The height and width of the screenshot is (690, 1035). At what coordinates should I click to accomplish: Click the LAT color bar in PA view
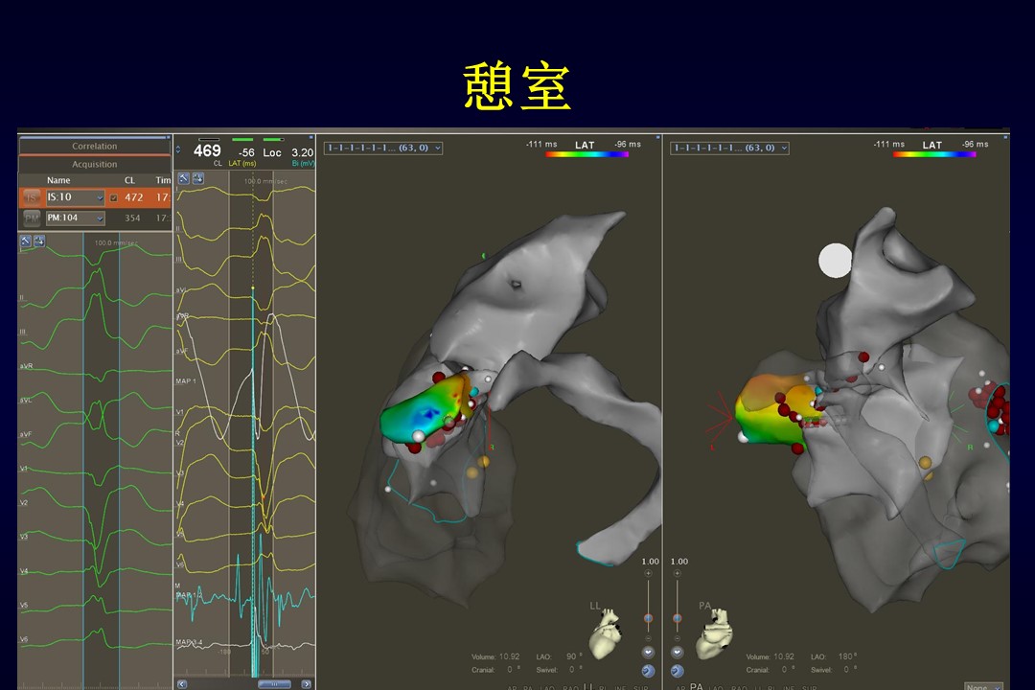pyautogui.click(x=934, y=154)
